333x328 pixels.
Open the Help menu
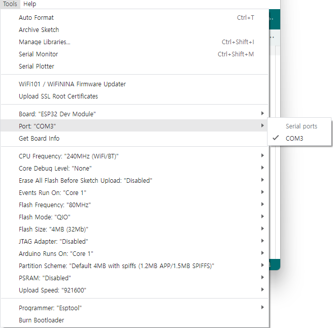(x=30, y=4)
